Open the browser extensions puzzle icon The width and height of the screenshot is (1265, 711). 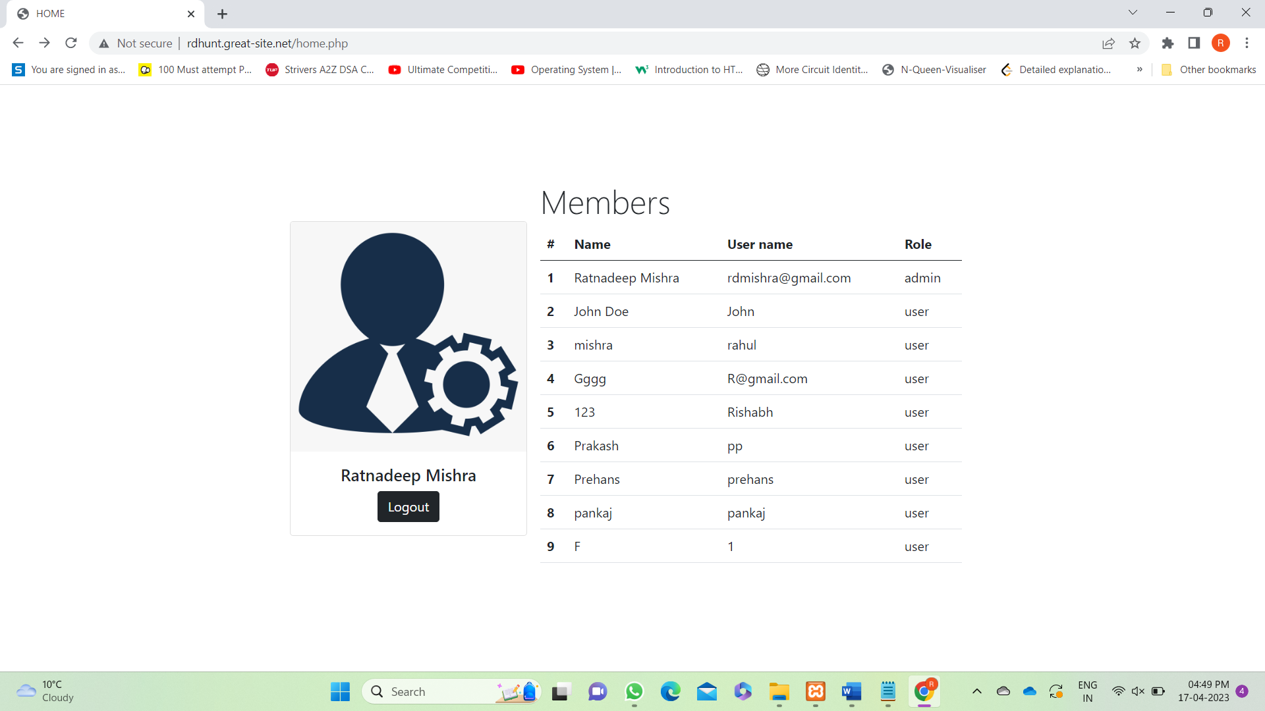tap(1168, 43)
